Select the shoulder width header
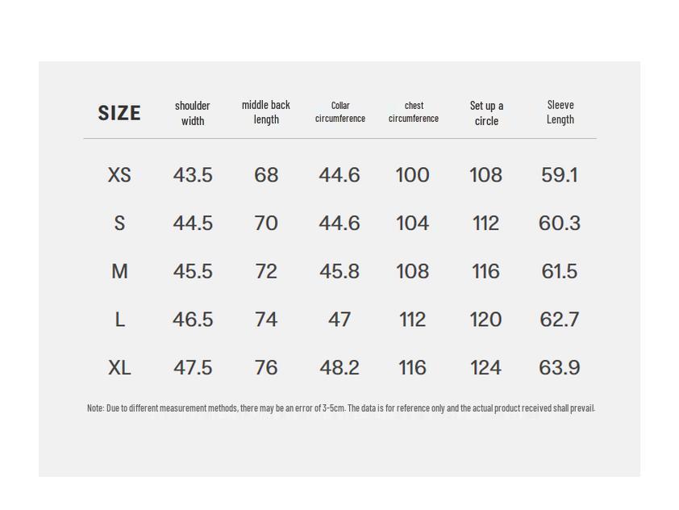679x510 pixels. click(x=193, y=113)
